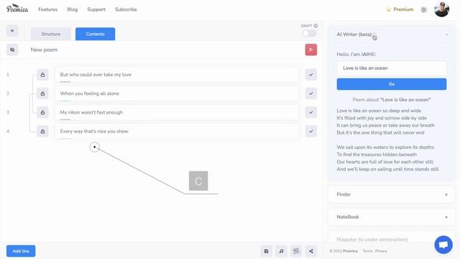Switch to the Contents tab
The height and width of the screenshot is (259, 460).
pyautogui.click(x=96, y=34)
